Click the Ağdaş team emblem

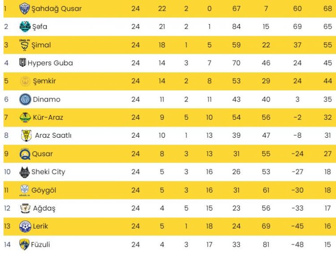25,208
